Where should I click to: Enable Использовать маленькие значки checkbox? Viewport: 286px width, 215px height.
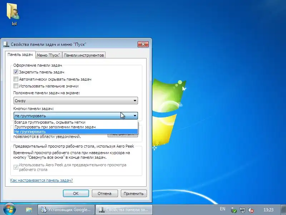[16, 86]
